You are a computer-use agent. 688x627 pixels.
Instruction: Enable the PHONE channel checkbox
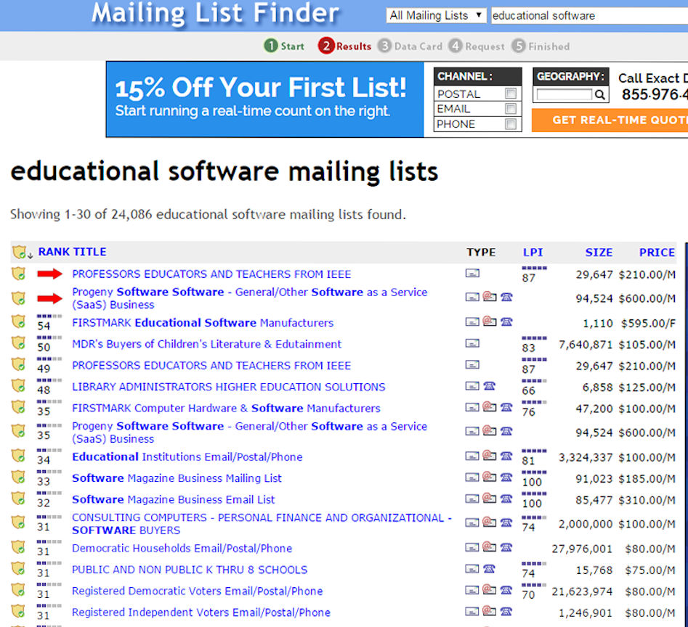[510, 124]
